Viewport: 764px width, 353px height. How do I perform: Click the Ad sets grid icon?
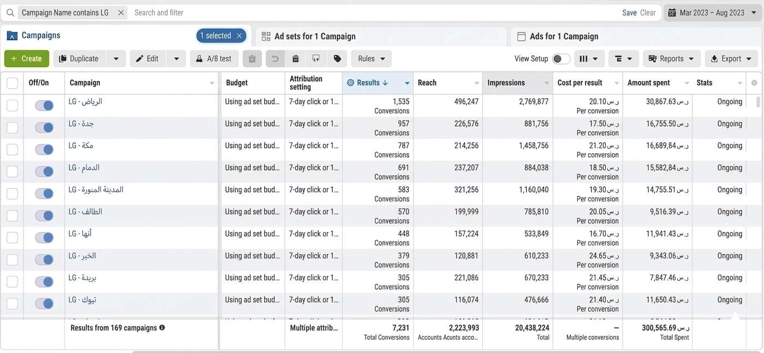point(266,37)
